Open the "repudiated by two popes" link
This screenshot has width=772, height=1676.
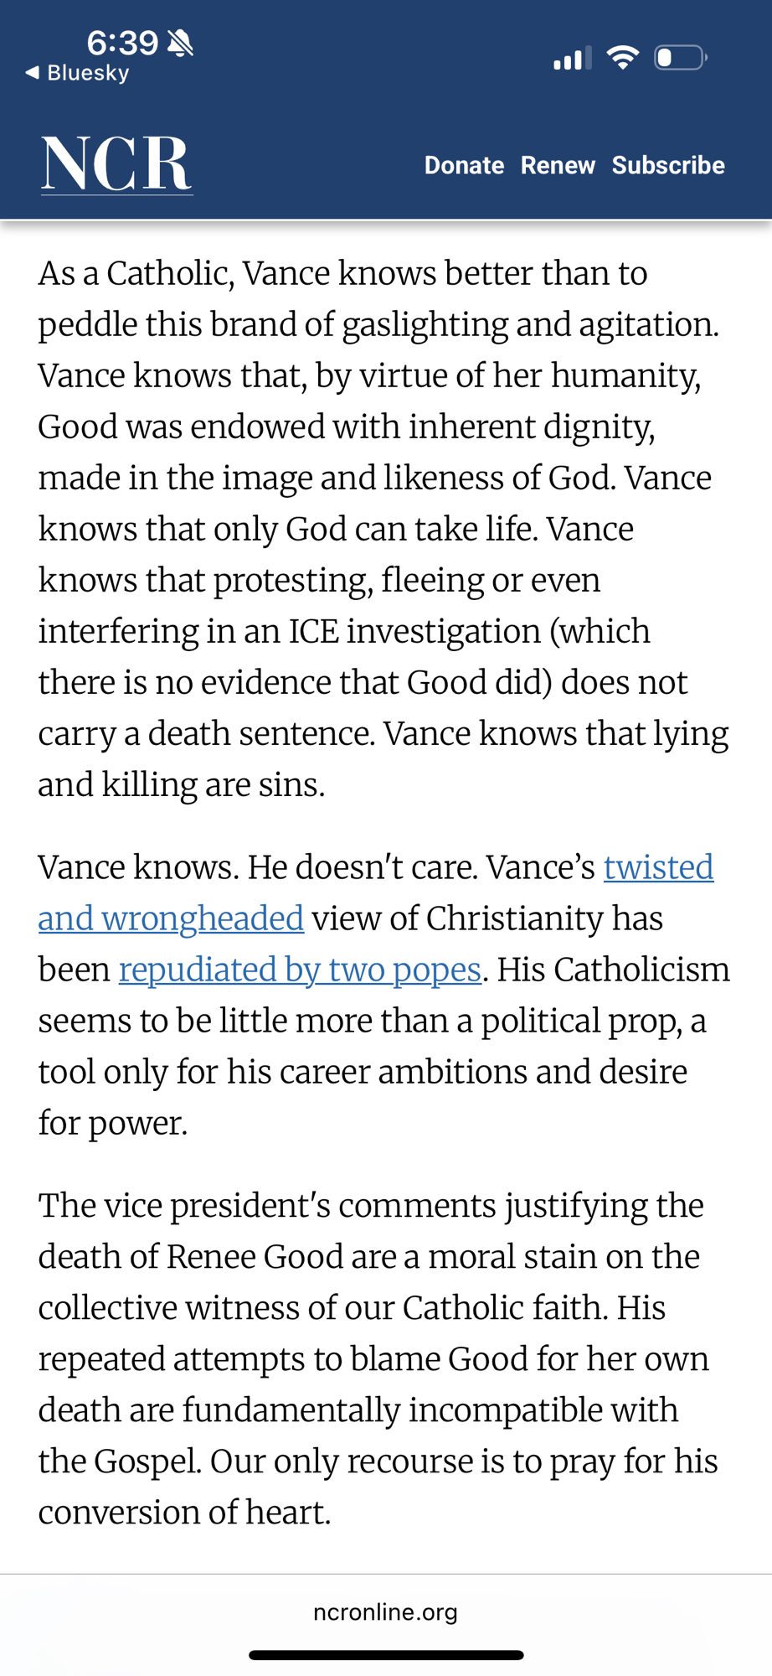[x=300, y=970]
